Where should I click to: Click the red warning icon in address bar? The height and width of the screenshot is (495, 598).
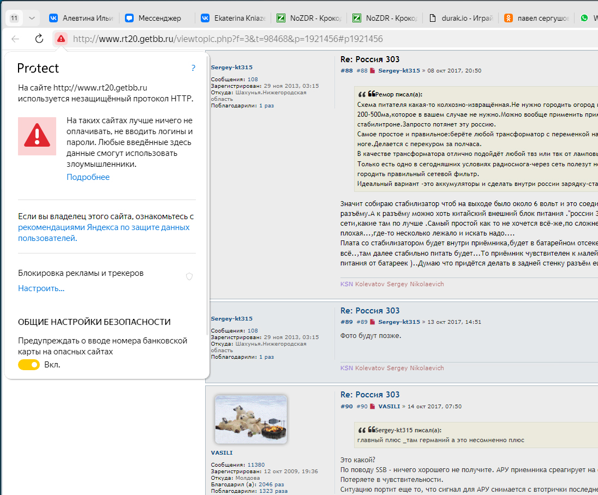(61, 39)
